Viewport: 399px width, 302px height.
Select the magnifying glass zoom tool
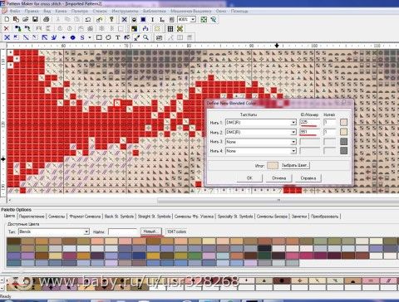(x=145, y=37)
